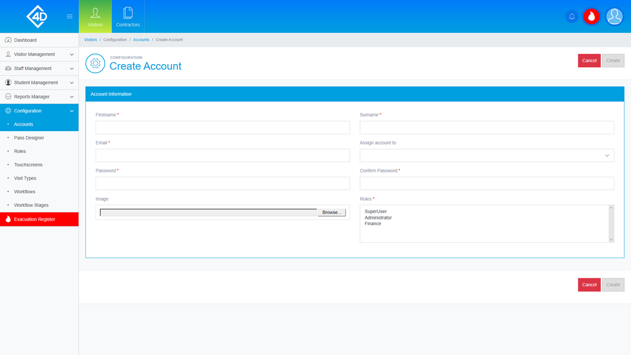The height and width of the screenshot is (355, 631).
Task: Focus the Firstname field
Action: tap(222, 127)
